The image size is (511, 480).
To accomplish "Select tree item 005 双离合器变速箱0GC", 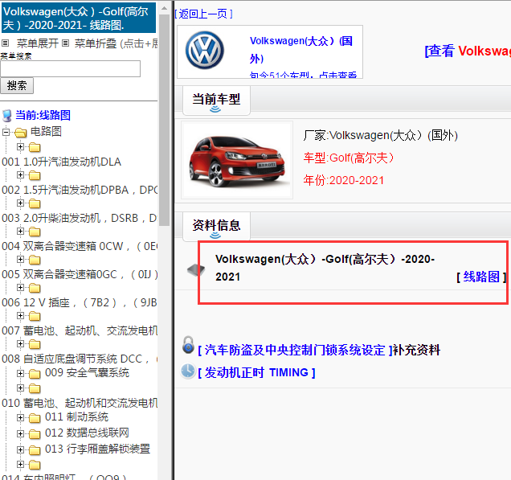I will (80, 274).
